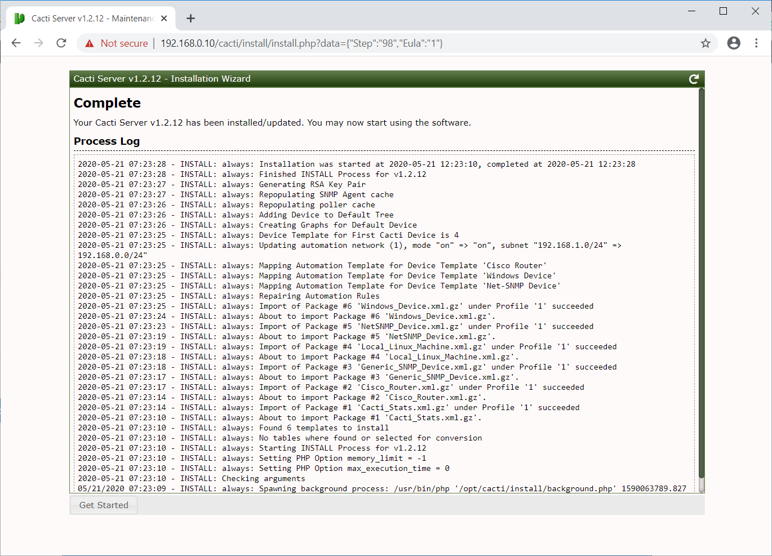Open a new browser tab
The width and height of the screenshot is (772, 556).
coord(191,19)
